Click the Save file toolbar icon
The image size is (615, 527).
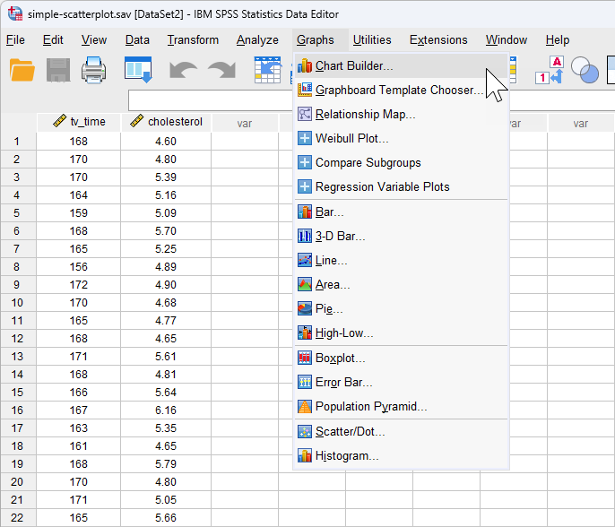(58, 70)
